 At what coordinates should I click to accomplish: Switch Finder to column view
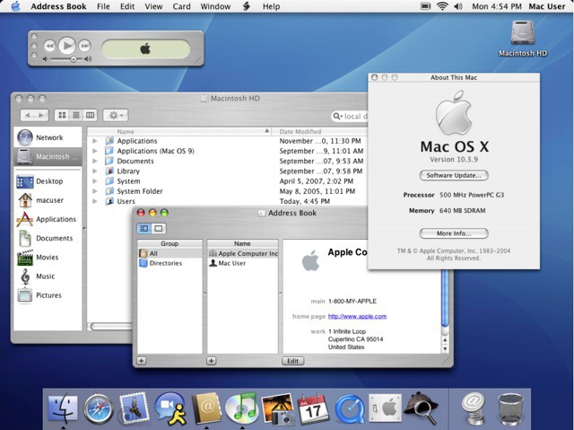click(90, 115)
